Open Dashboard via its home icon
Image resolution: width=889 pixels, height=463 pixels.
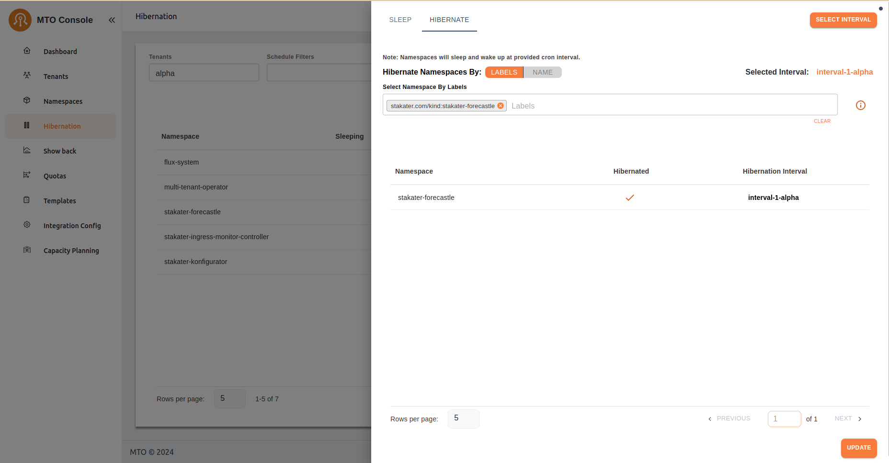click(27, 51)
